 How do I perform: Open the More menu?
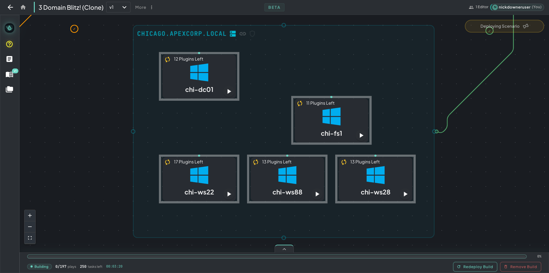click(144, 7)
